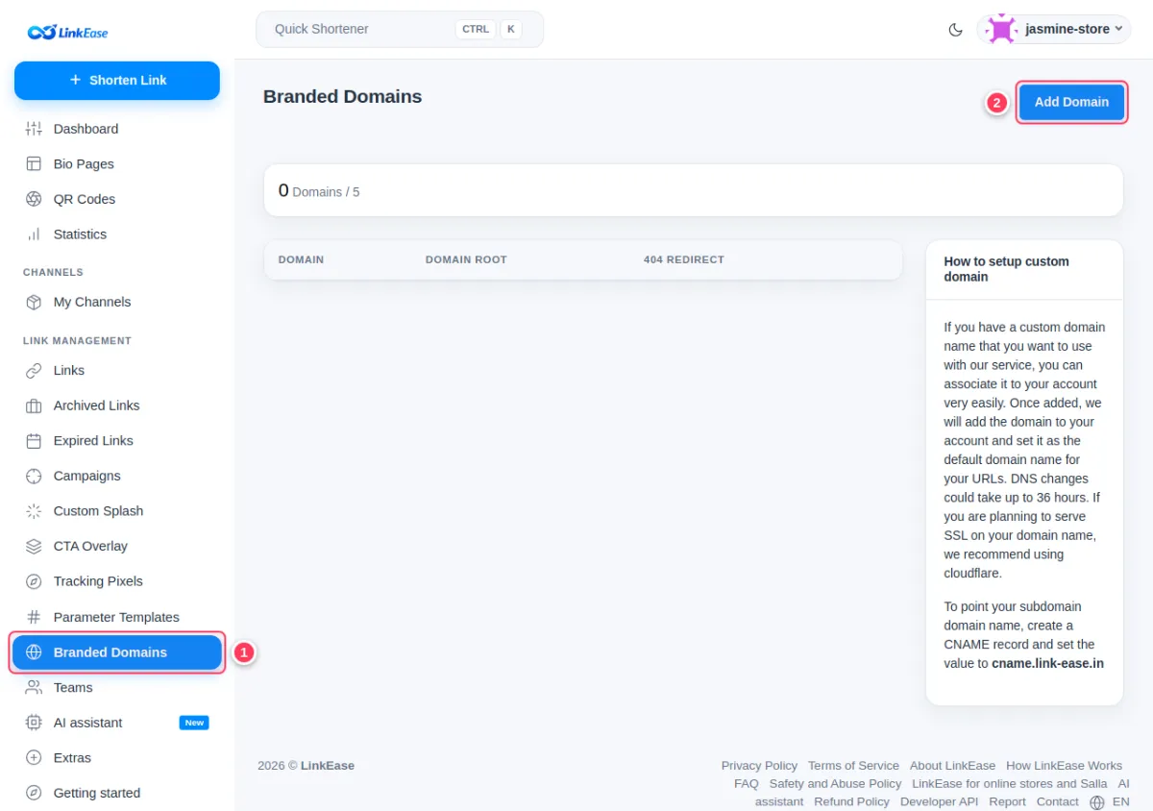This screenshot has width=1153, height=811.
Task: Click the Archived Links briefcase icon
Action: [x=34, y=405]
